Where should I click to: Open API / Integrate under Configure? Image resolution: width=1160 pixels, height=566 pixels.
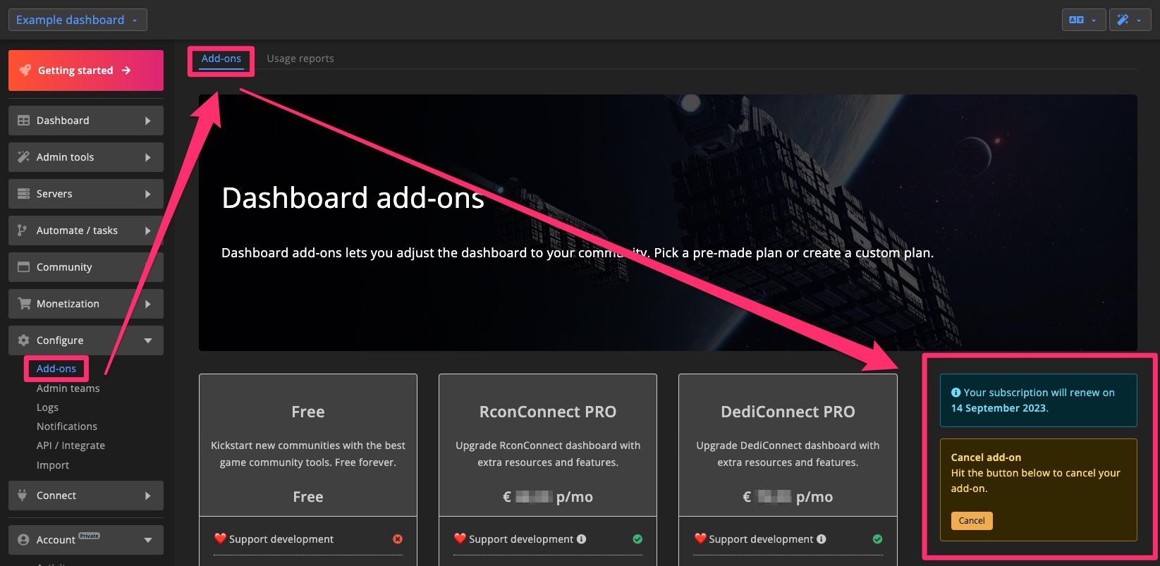click(71, 445)
